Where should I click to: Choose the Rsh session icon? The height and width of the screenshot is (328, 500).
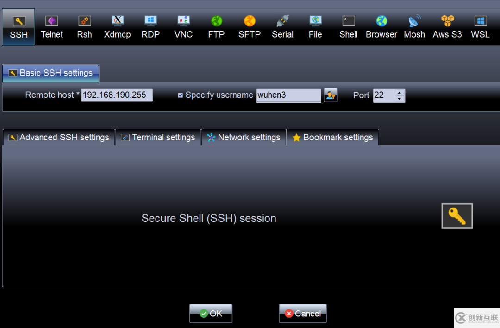[85, 27]
